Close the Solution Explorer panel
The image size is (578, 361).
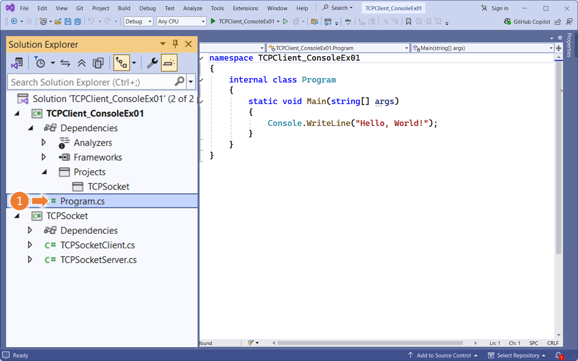(x=189, y=44)
